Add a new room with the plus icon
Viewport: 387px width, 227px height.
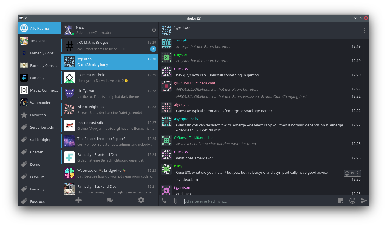click(78, 200)
